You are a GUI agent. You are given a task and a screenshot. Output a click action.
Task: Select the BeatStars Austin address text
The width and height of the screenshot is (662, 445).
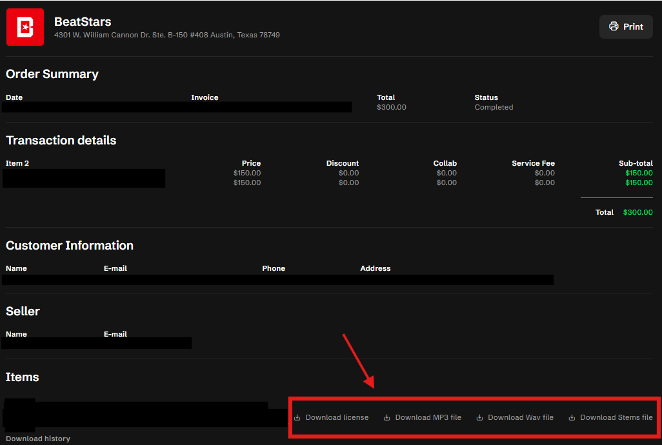[166, 35]
